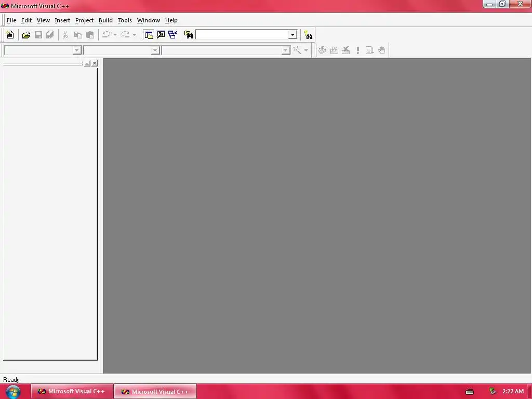Click inside the Find text field
Image resolution: width=532 pixels, height=399 pixels.
(242, 35)
